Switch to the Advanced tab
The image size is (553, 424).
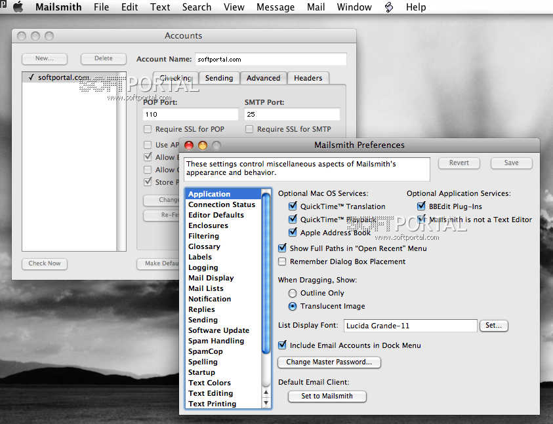coord(264,78)
